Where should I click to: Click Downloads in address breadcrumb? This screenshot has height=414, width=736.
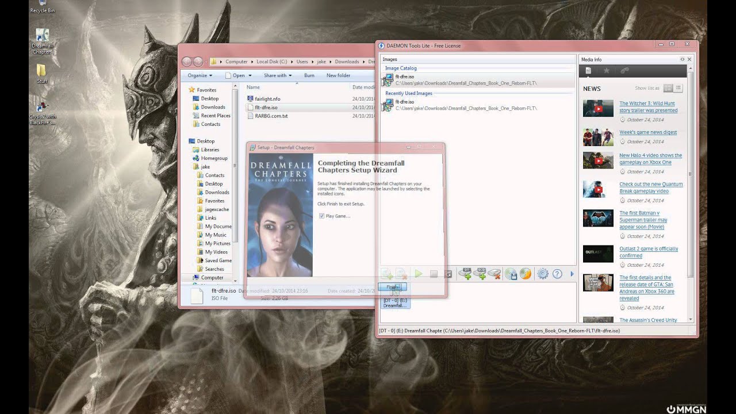pos(347,62)
